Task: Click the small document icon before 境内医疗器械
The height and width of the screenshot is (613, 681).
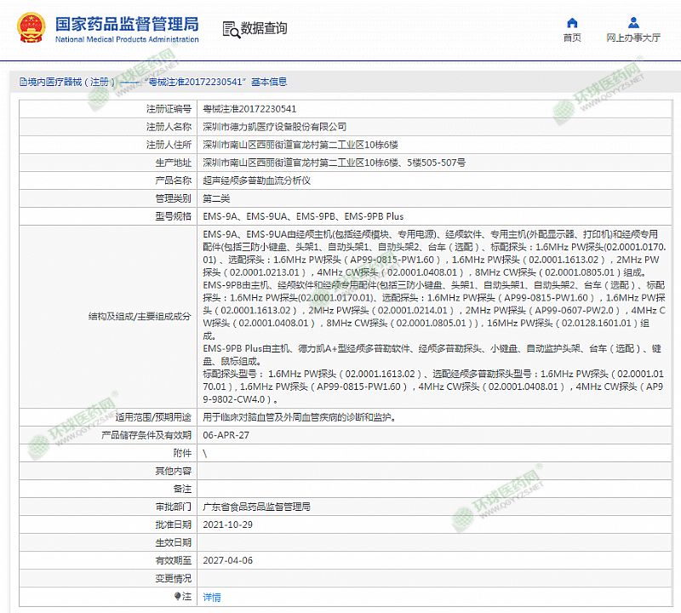Action: pyautogui.click(x=23, y=83)
